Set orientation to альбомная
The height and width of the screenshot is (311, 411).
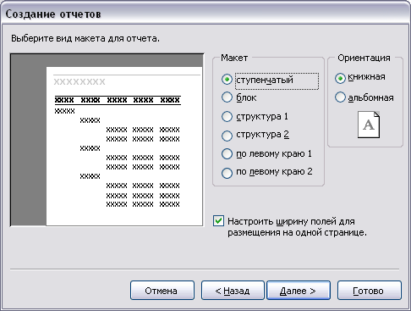[340, 97]
